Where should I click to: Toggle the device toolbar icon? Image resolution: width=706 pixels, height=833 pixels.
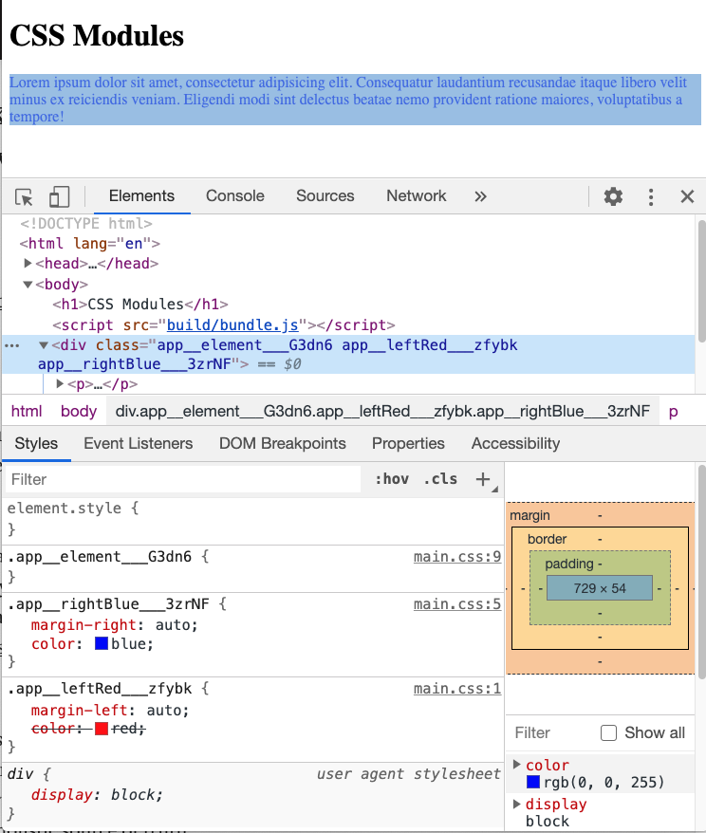click(59, 196)
